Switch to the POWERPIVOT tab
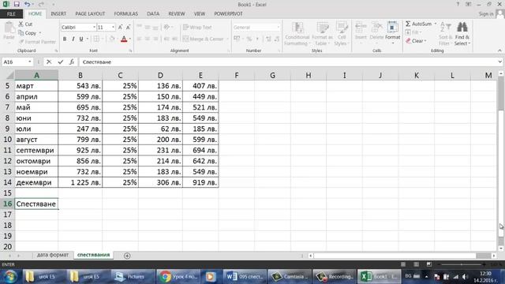505x284 pixels. 228,14
